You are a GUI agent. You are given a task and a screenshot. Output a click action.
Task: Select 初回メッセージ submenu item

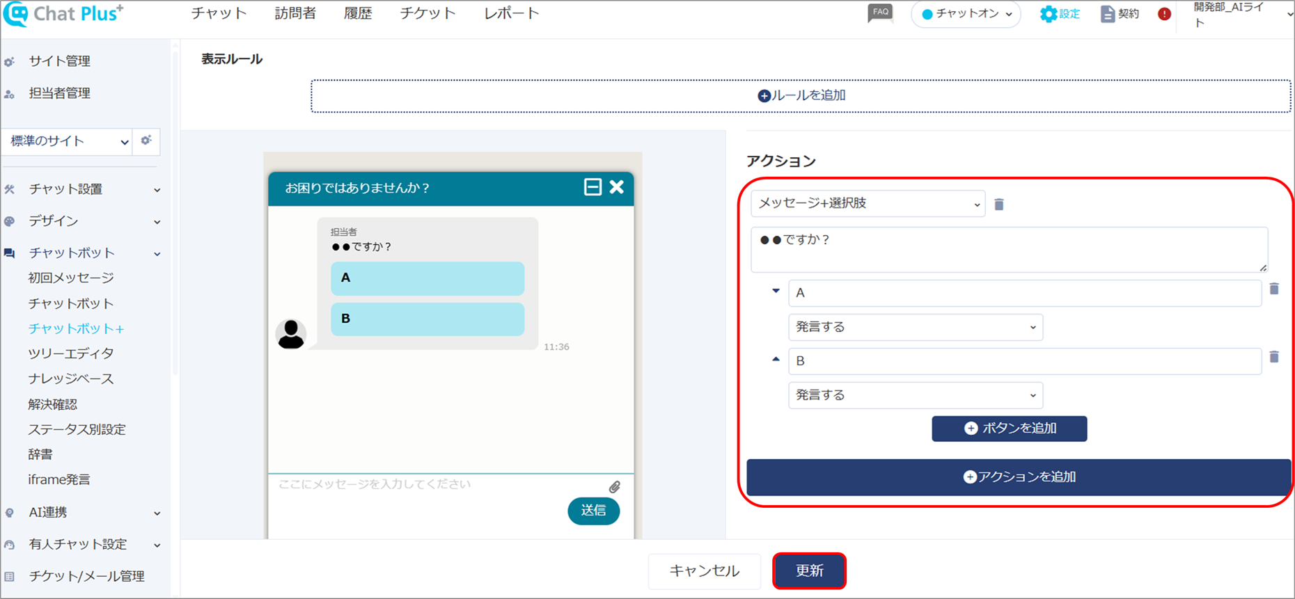pyautogui.click(x=71, y=278)
